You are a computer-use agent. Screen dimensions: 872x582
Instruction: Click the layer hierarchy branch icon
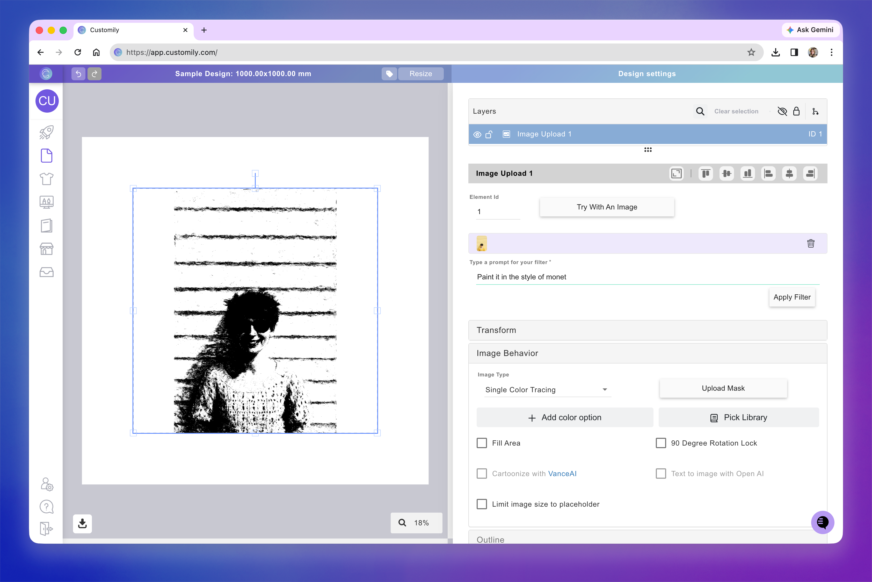click(x=815, y=111)
